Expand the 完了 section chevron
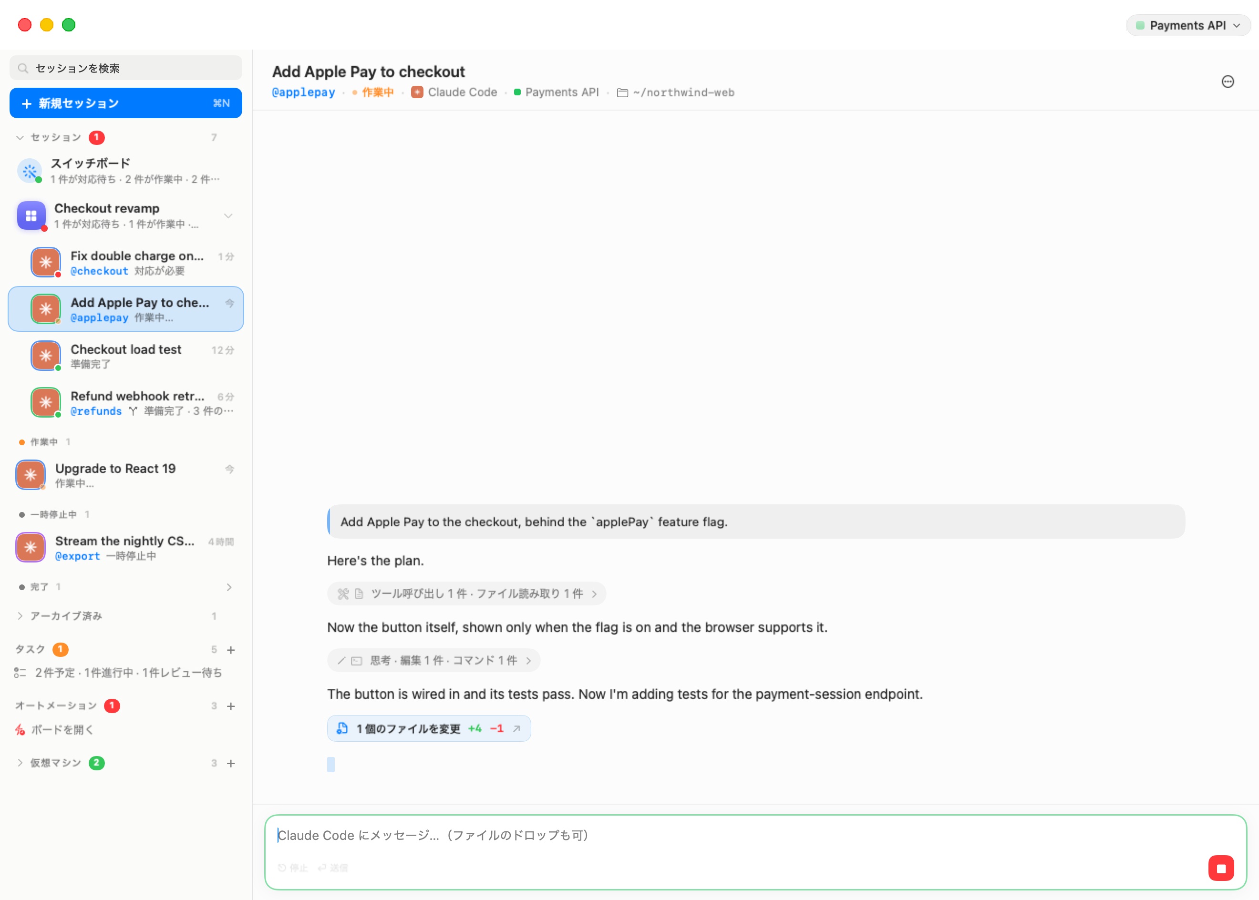The image size is (1259, 900). 229,587
